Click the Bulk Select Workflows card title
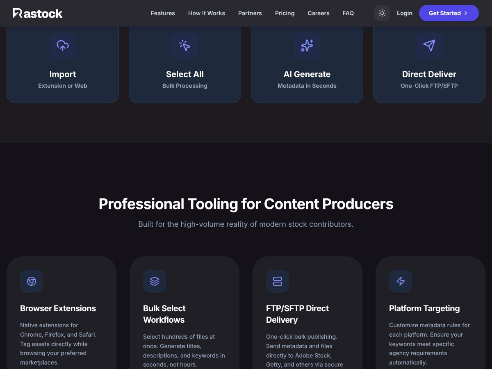Image resolution: width=492 pixels, height=369 pixels. point(164,314)
